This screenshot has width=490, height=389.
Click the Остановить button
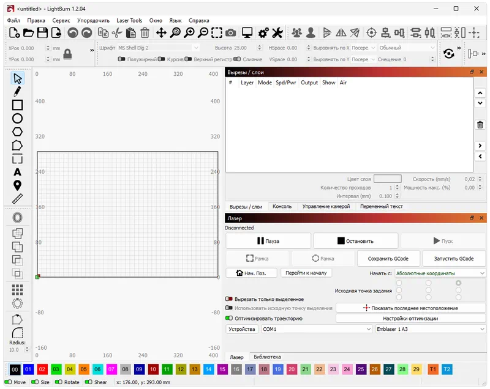click(x=356, y=241)
